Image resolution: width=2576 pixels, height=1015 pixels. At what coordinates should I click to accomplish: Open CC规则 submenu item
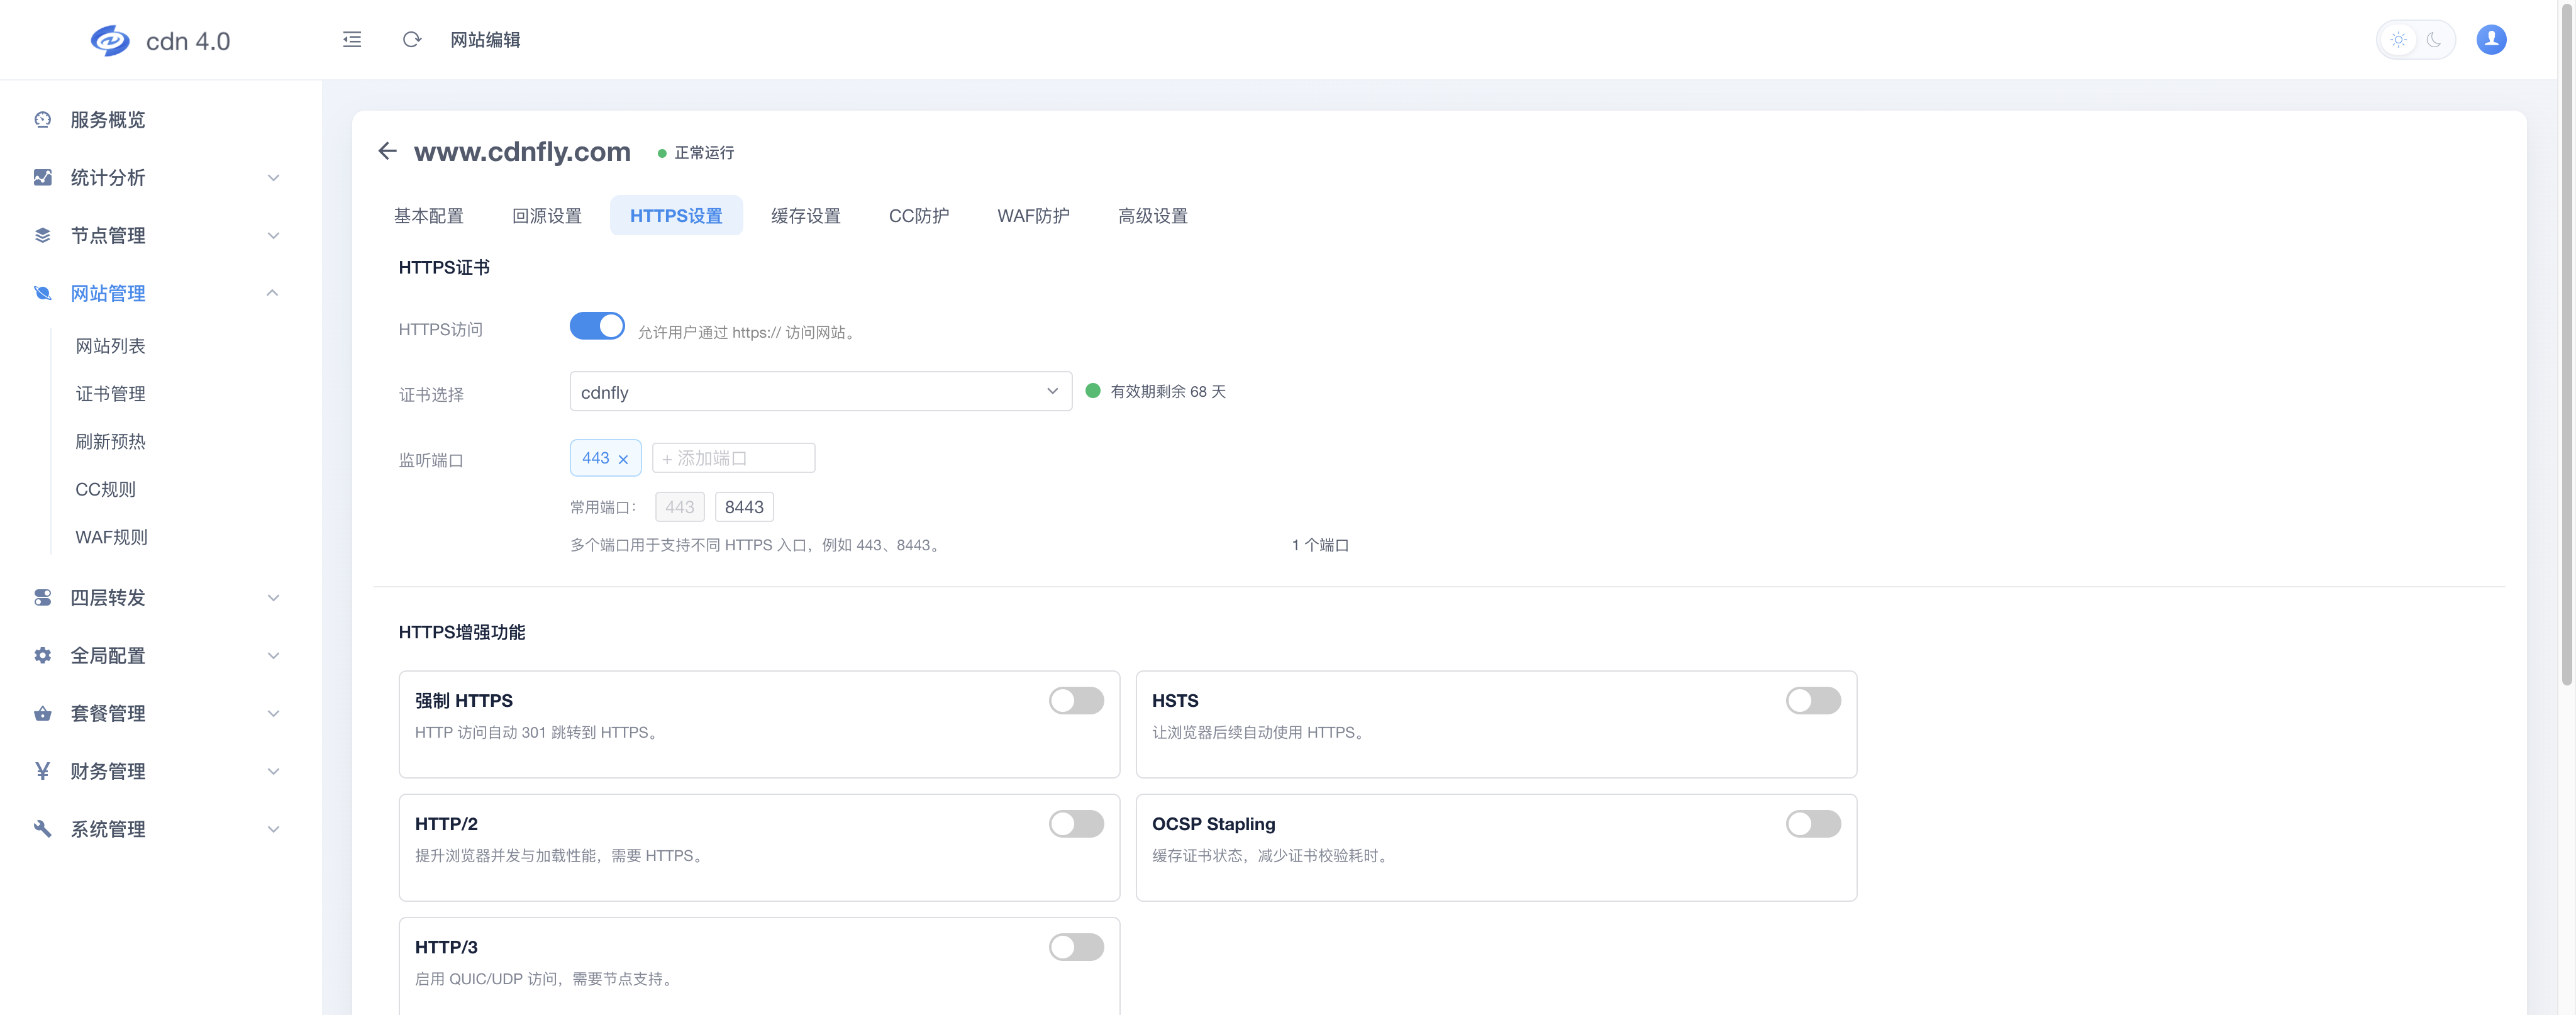tap(105, 490)
